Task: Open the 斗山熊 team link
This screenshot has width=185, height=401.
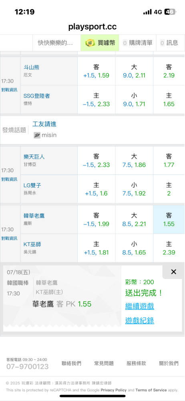Action: click(31, 67)
